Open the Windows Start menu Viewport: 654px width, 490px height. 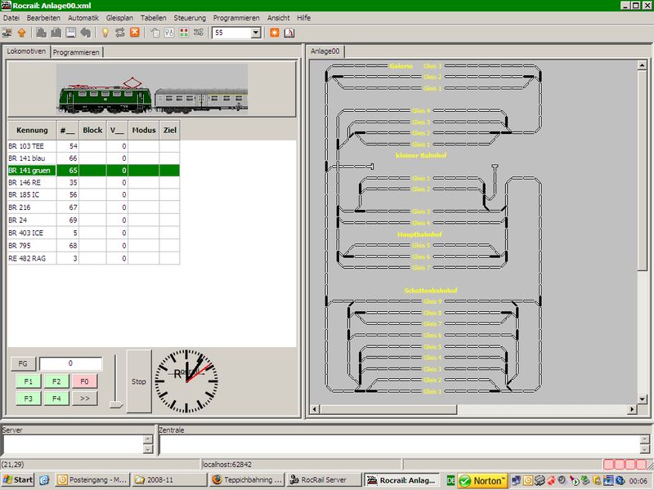tap(18, 480)
